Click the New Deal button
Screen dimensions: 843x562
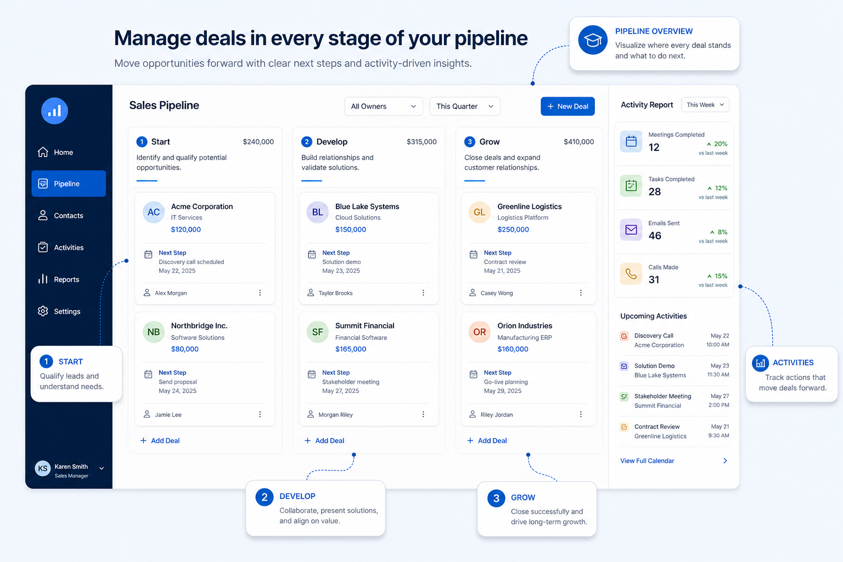pyautogui.click(x=567, y=106)
